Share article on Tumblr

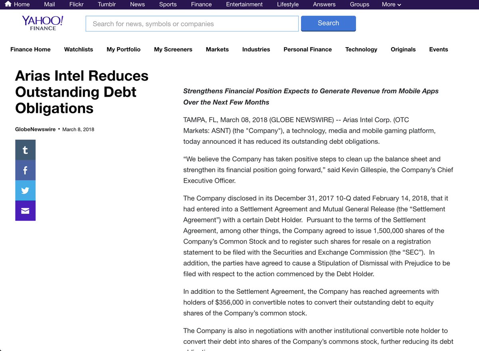[x=25, y=150]
